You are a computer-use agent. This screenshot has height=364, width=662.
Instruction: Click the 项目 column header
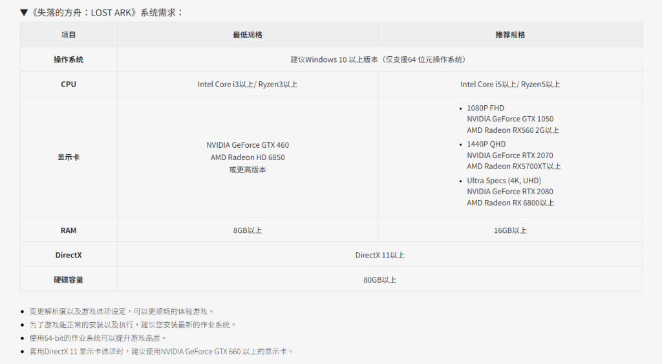pos(69,35)
